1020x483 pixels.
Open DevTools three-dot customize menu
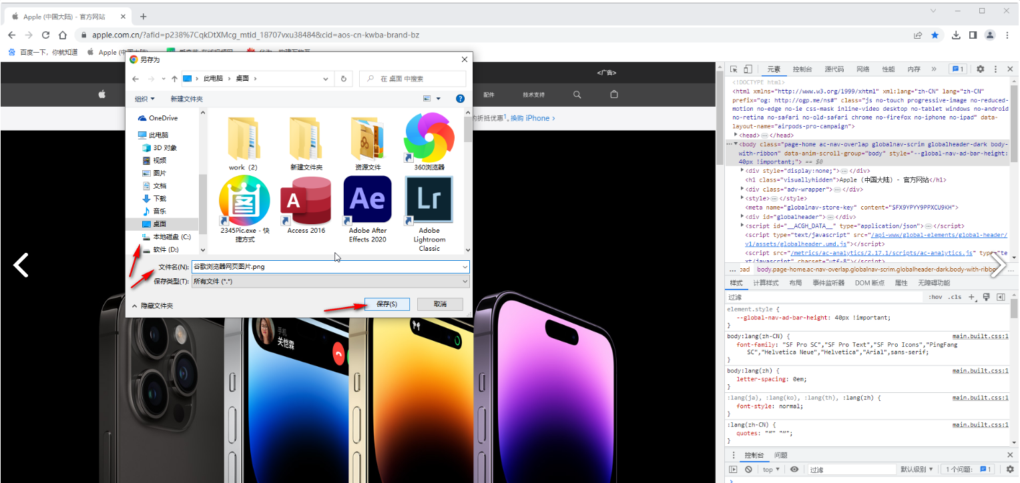pyautogui.click(x=995, y=69)
